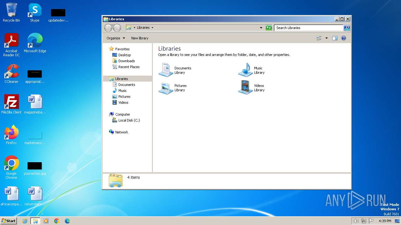The width and height of the screenshot is (401, 225).
Task: Click New library button
Action: [x=140, y=38]
